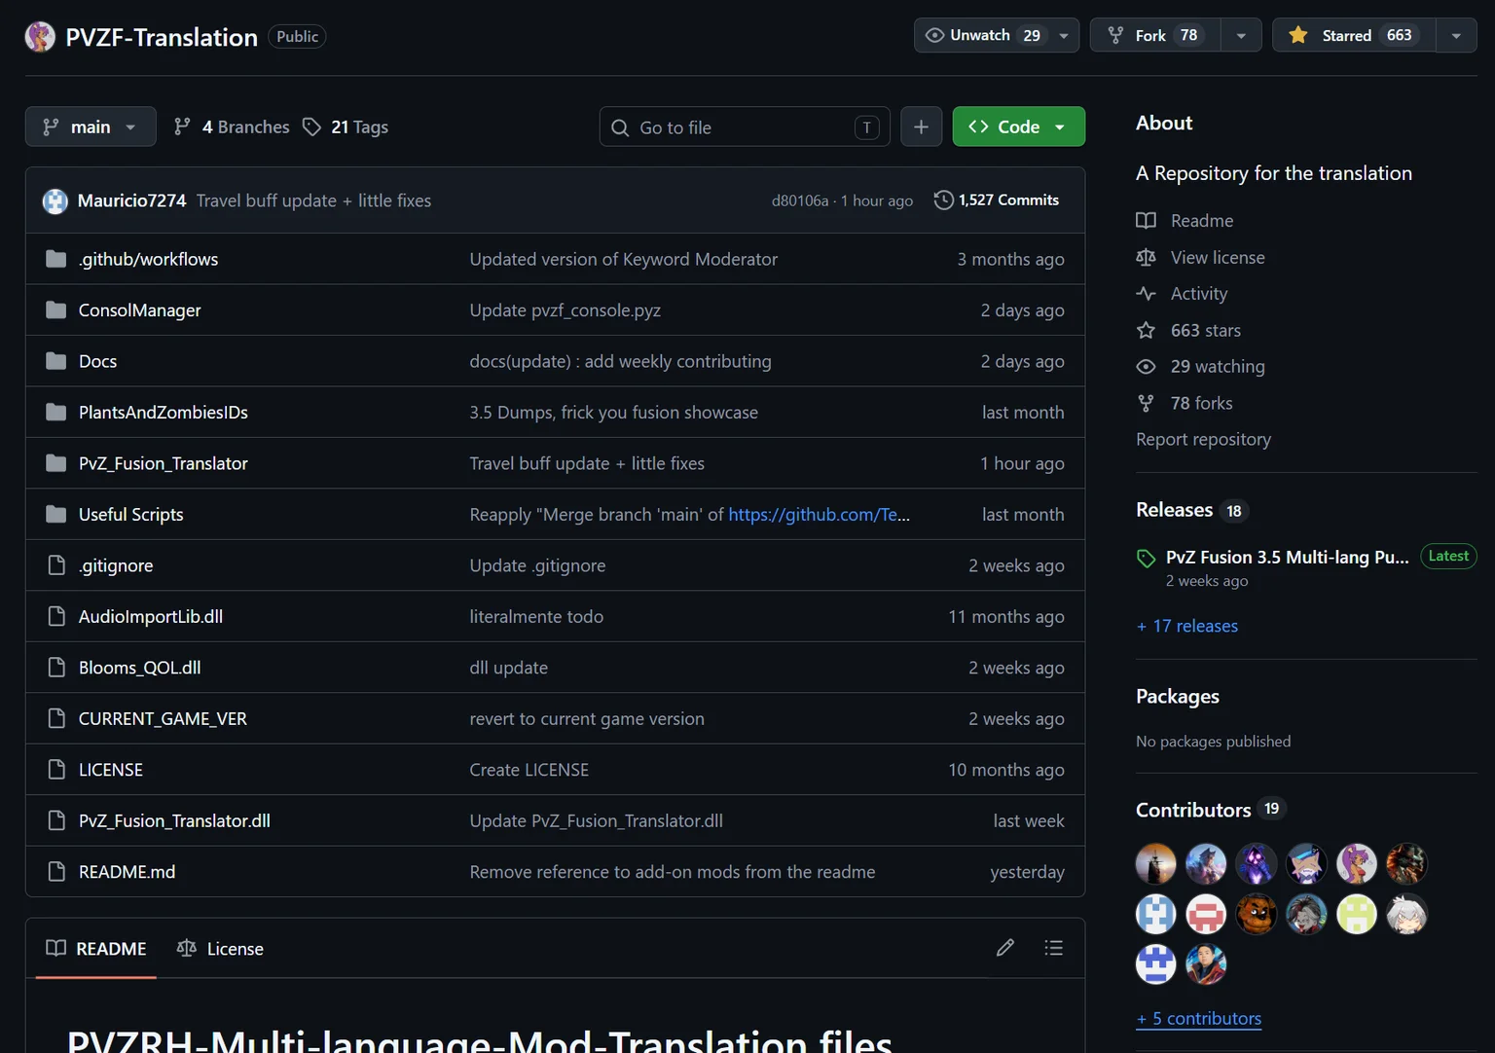Image resolution: width=1495 pixels, height=1053 pixels.
Task: Expand the main branch dropdown
Action: pos(91,127)
